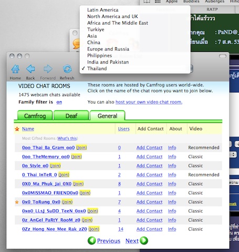View Info for 0x0MISSMAO_FRIEND0x0

[x=172, y=193]
